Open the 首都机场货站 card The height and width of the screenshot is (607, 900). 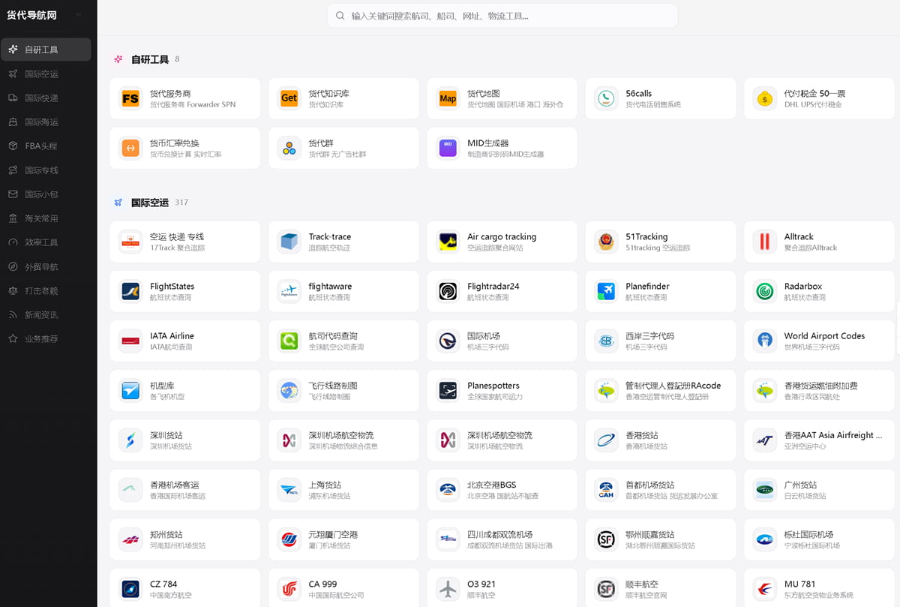661,490
